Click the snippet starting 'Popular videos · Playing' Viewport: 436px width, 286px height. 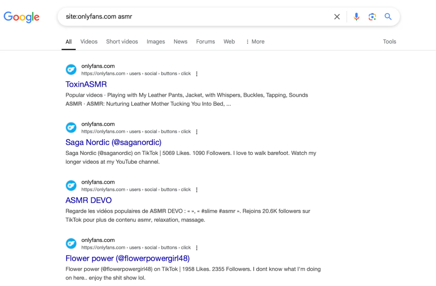(x=187, y=100)
